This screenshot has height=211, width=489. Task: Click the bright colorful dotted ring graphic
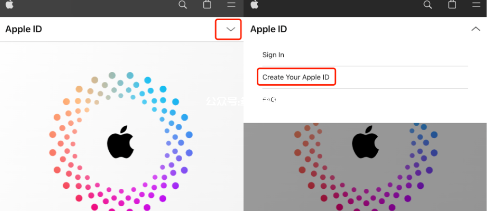point(121,142)
